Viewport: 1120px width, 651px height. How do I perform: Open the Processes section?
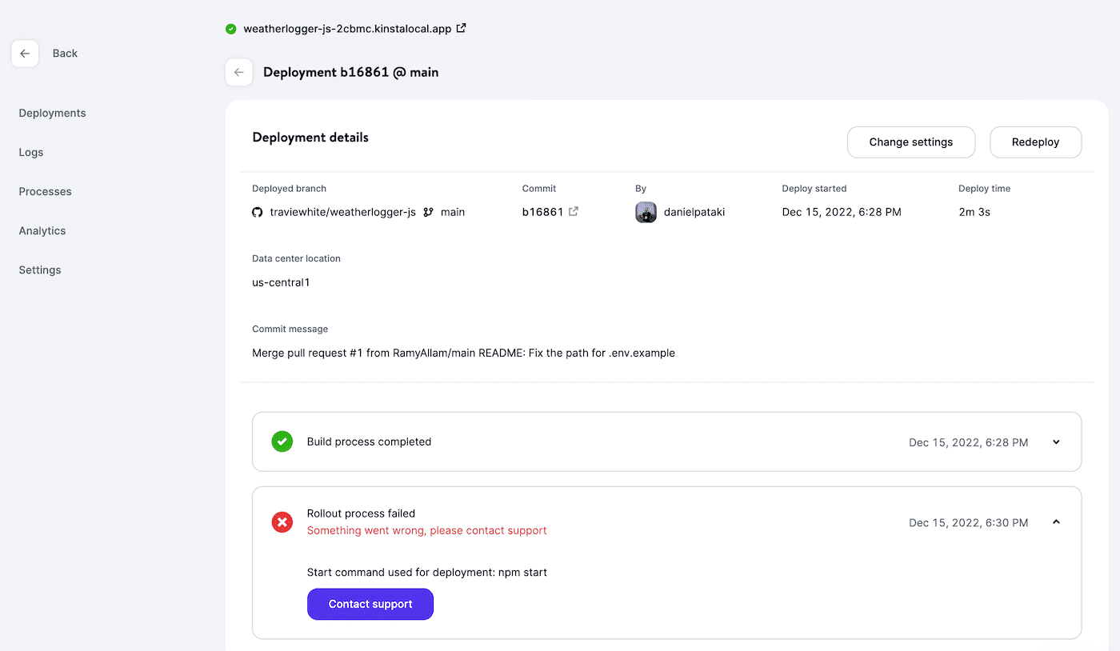pyautogui.click(x=45, y=191)
